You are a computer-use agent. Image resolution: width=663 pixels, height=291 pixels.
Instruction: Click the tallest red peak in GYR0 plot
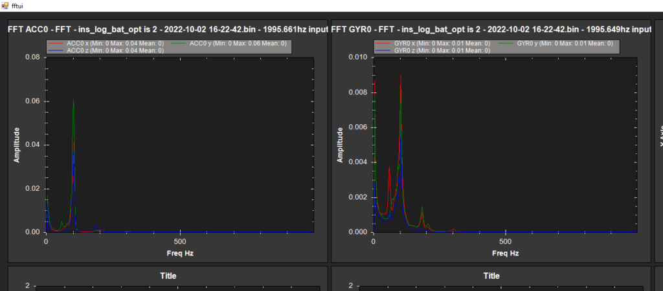pyautogui.click(x=400, y=76)
